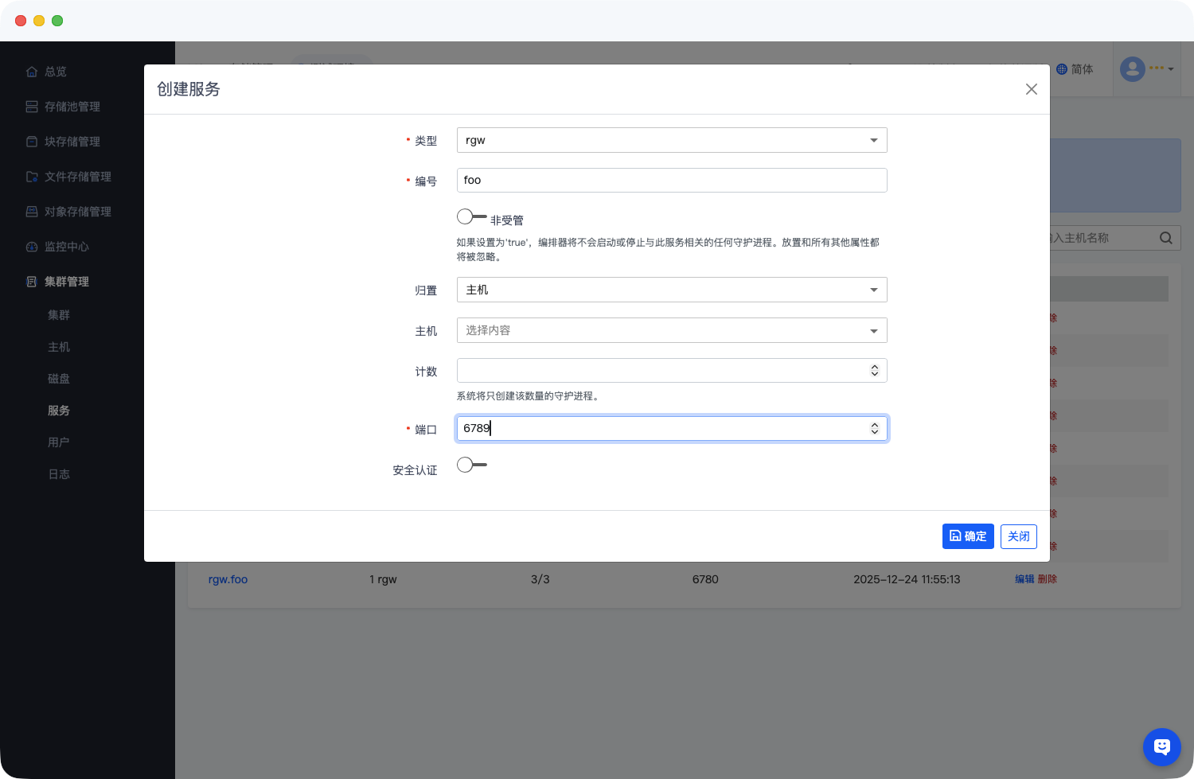Screen dimensions: 1194x779
Task: Close the create service dialog with X
Action: (1031, 89)
